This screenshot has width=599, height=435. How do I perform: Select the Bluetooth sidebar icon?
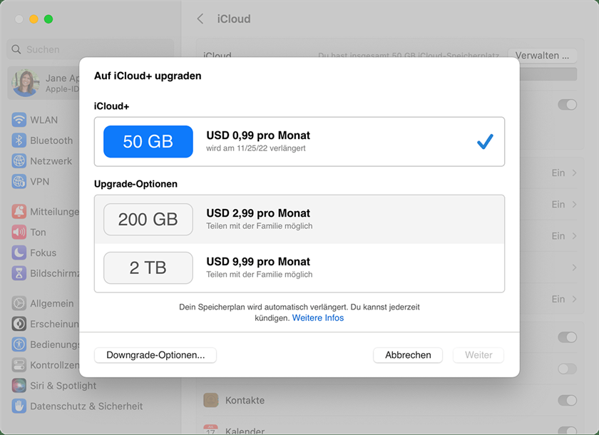pyautogui.click(x=19, y=140)
